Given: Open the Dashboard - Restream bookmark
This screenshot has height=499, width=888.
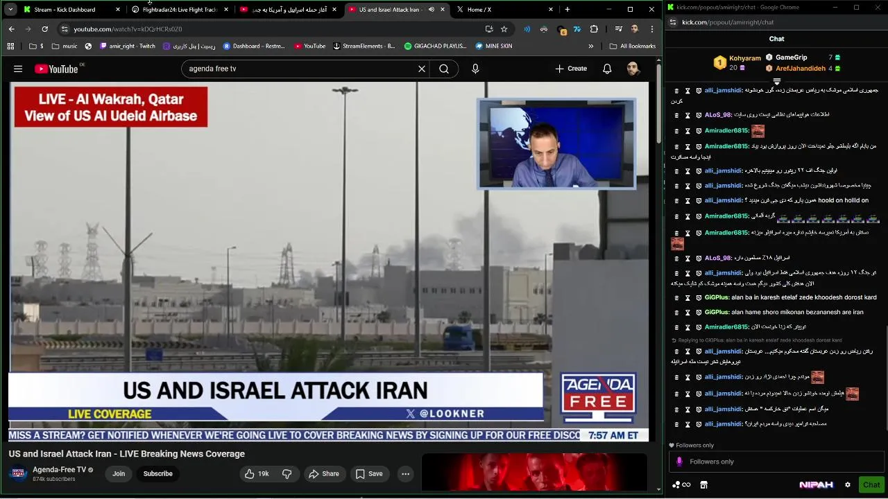Looking at the screenshot, I should coord(254,46).
